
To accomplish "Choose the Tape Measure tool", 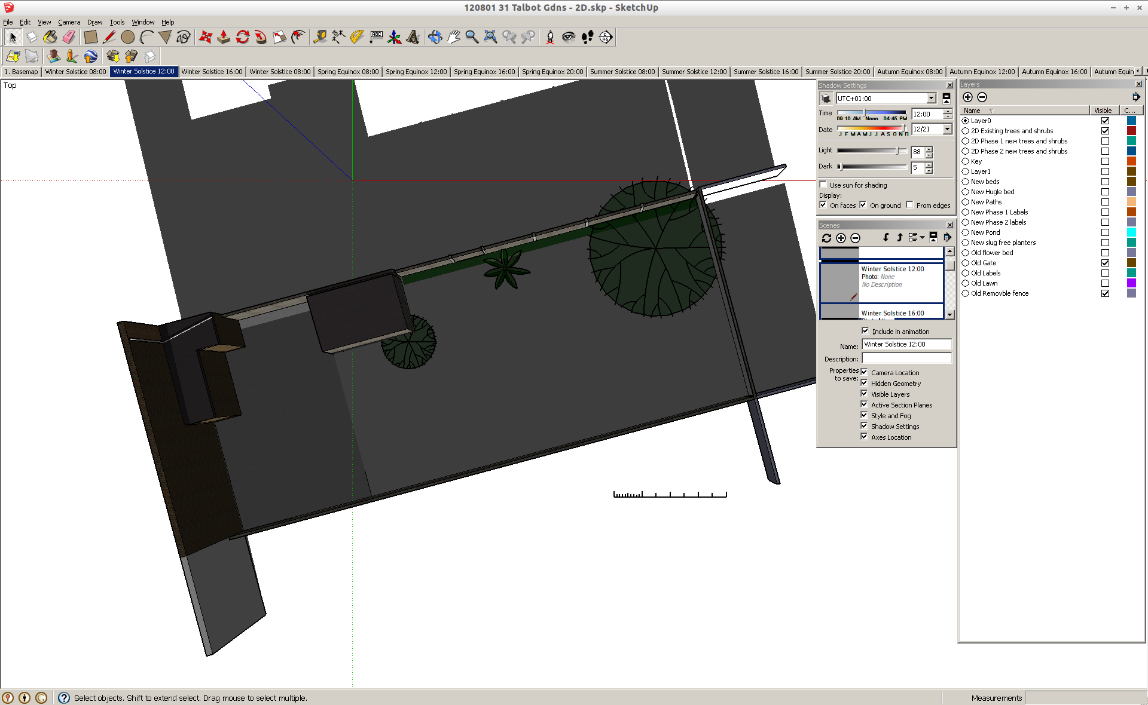I will [320, 37].
